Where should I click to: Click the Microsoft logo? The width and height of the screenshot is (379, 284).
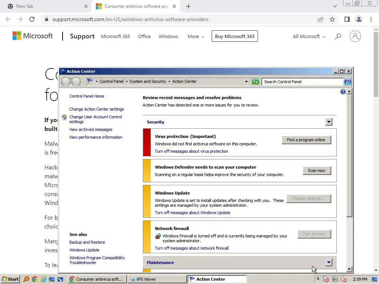coord(33,36)
